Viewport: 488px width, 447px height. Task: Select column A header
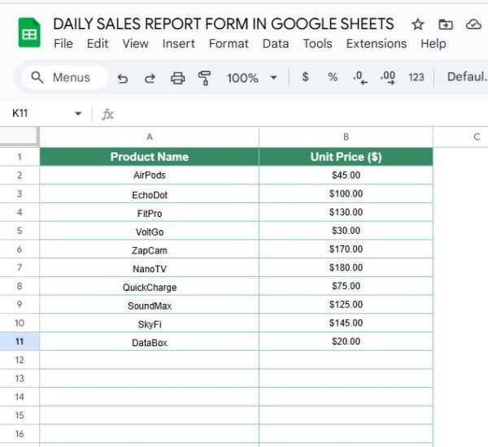pyautogui.click(x=150, y=137)
